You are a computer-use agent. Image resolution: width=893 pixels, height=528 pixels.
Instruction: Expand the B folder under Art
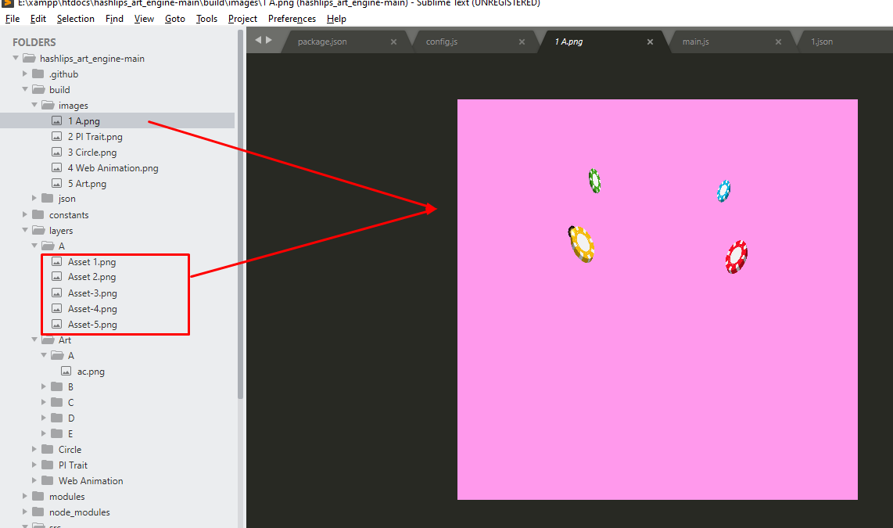tap(44, 386)
